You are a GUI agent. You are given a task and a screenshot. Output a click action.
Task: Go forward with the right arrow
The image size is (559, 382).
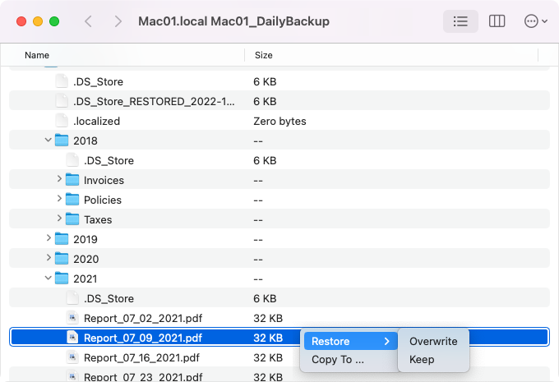[x=118, y=21]
